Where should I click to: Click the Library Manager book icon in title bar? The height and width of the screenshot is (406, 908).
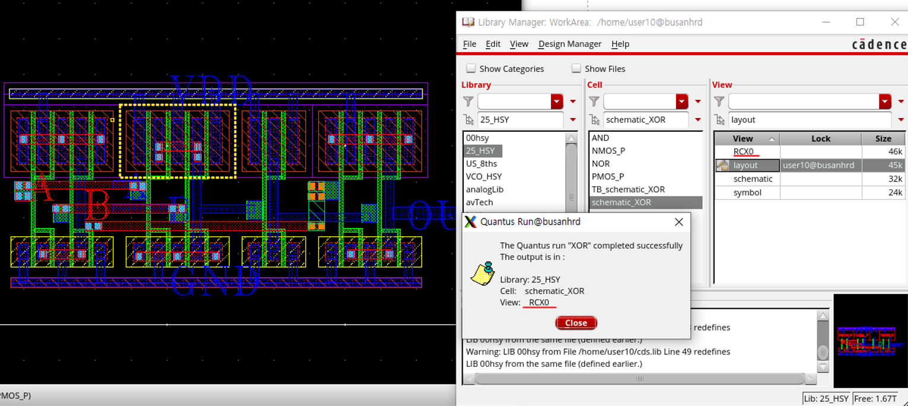[x=469, y=22]
